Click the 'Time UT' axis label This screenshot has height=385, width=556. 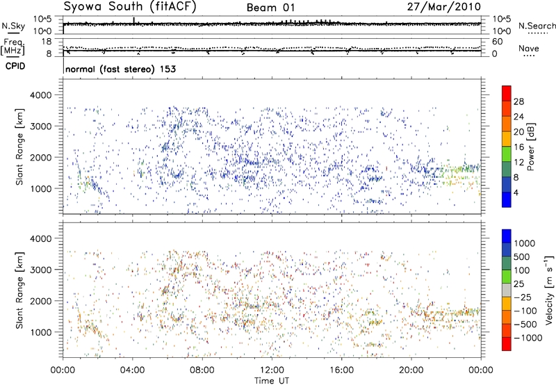272,381
